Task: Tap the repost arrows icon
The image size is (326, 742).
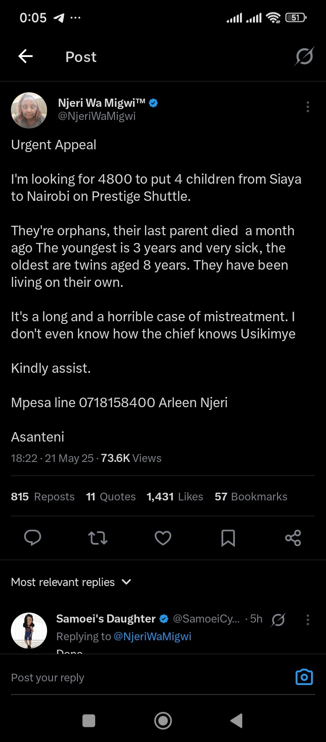Action: pyautogui.click(x=97, y=538)
